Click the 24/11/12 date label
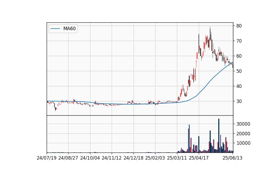259x186 pixels. coord(112,158)
